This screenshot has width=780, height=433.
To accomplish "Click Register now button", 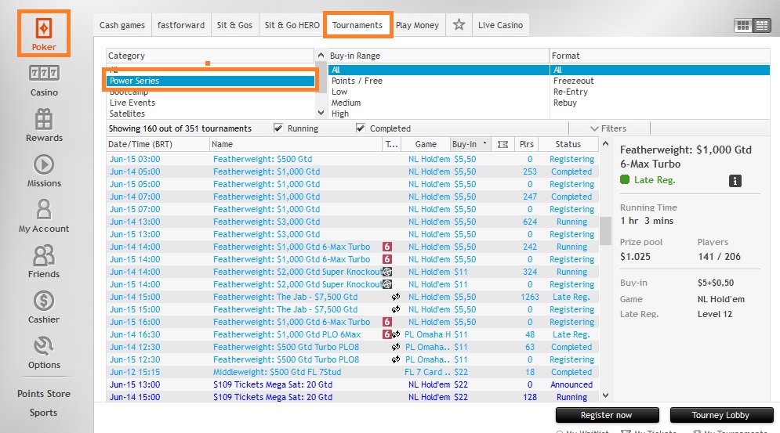I will click(607, 415).
